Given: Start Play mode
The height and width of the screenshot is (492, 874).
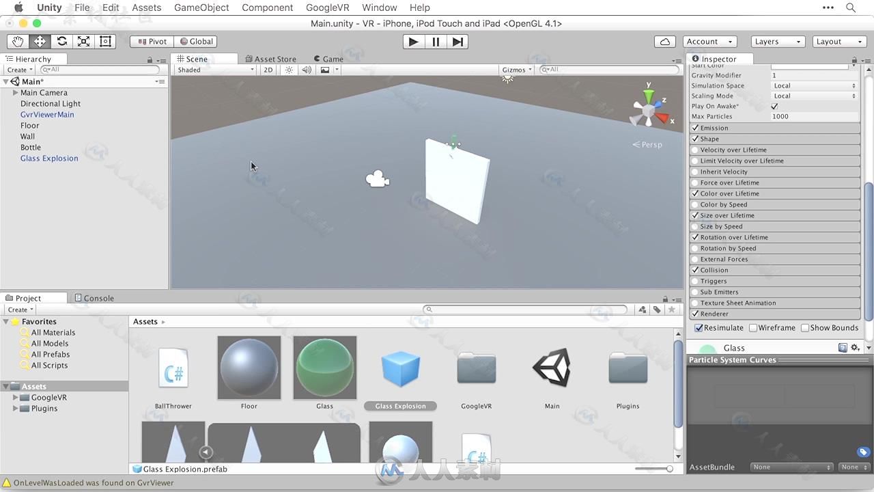Looking at the screenshot, I should [x=413, y=42].
